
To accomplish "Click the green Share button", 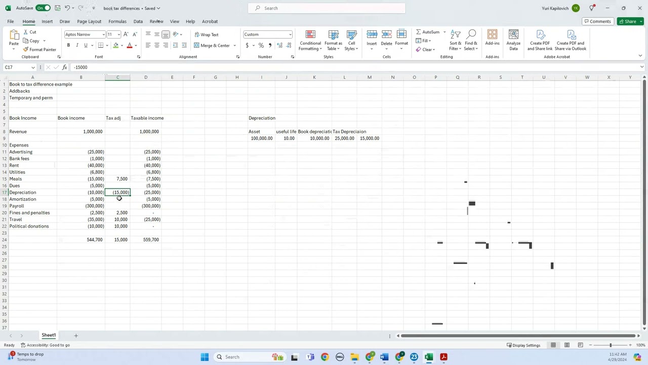I will (630, 21).
